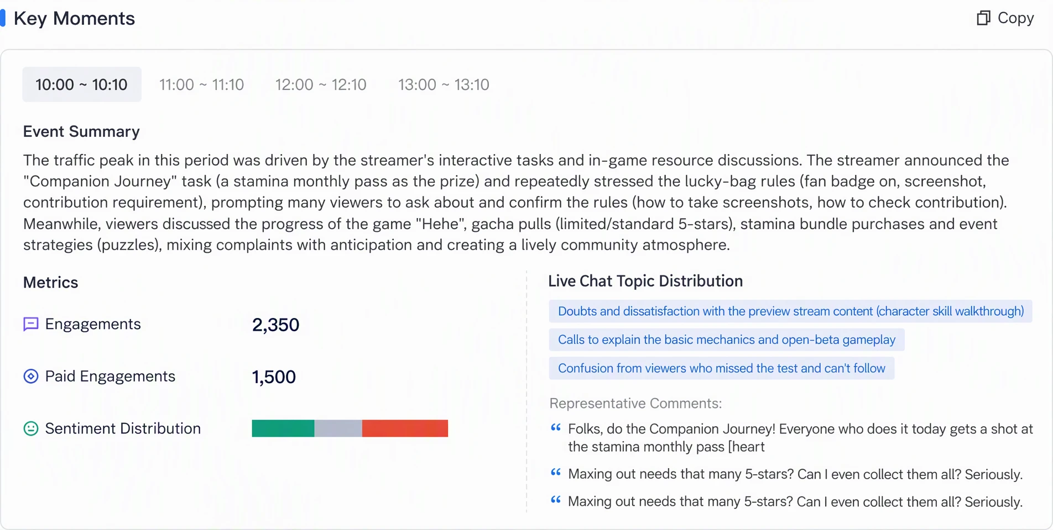Click the event summary paragraph text
Screen dimensions: 1053x530
[x=516, y=203]
